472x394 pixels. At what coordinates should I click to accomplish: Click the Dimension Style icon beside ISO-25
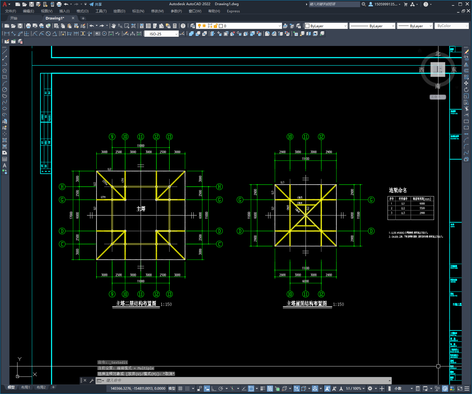(x=182, y=34)
